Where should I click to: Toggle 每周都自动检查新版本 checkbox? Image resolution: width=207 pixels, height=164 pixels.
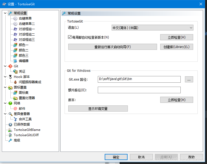pyautogui.click(x=70, y=37)
